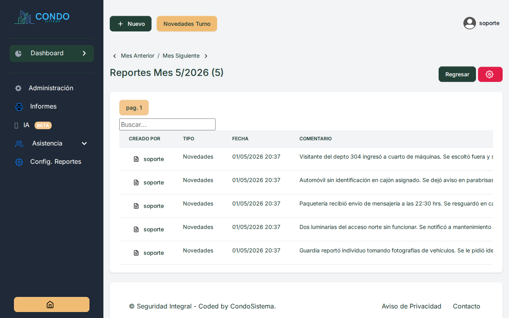Click soporte in the Automóvil row

click(153, 182)
